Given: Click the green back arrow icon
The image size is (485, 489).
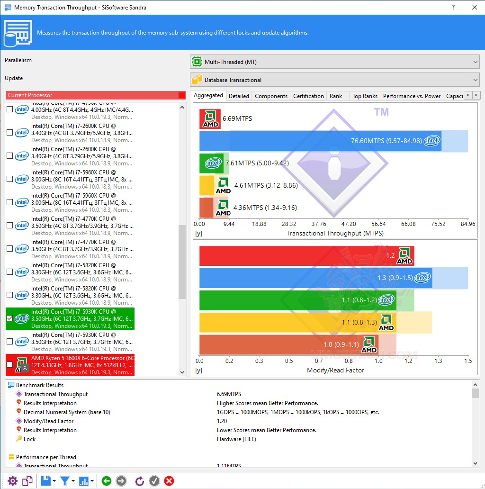Looking at the screenshot, I should (106, 481).
